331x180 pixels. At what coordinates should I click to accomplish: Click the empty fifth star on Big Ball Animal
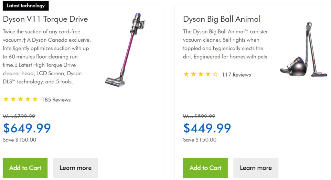click(x=215, y=75)
